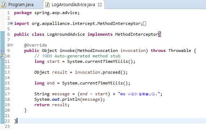Click the Korean message string literal

tap(139, 94)
